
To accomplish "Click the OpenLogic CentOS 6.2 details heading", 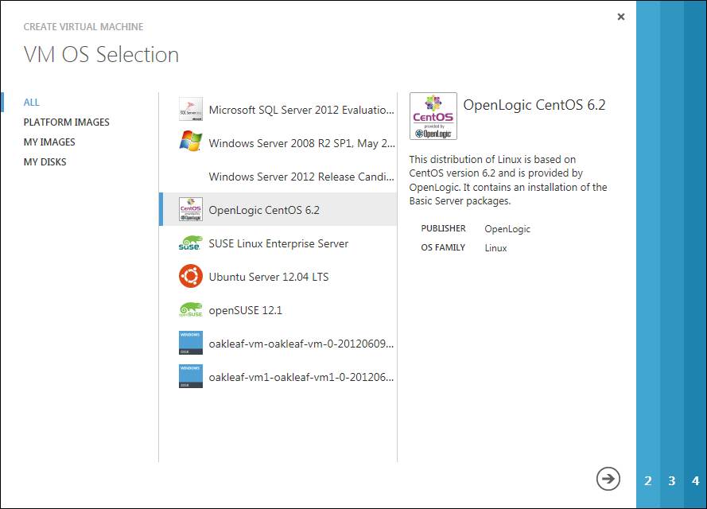I will click(534, 105).
